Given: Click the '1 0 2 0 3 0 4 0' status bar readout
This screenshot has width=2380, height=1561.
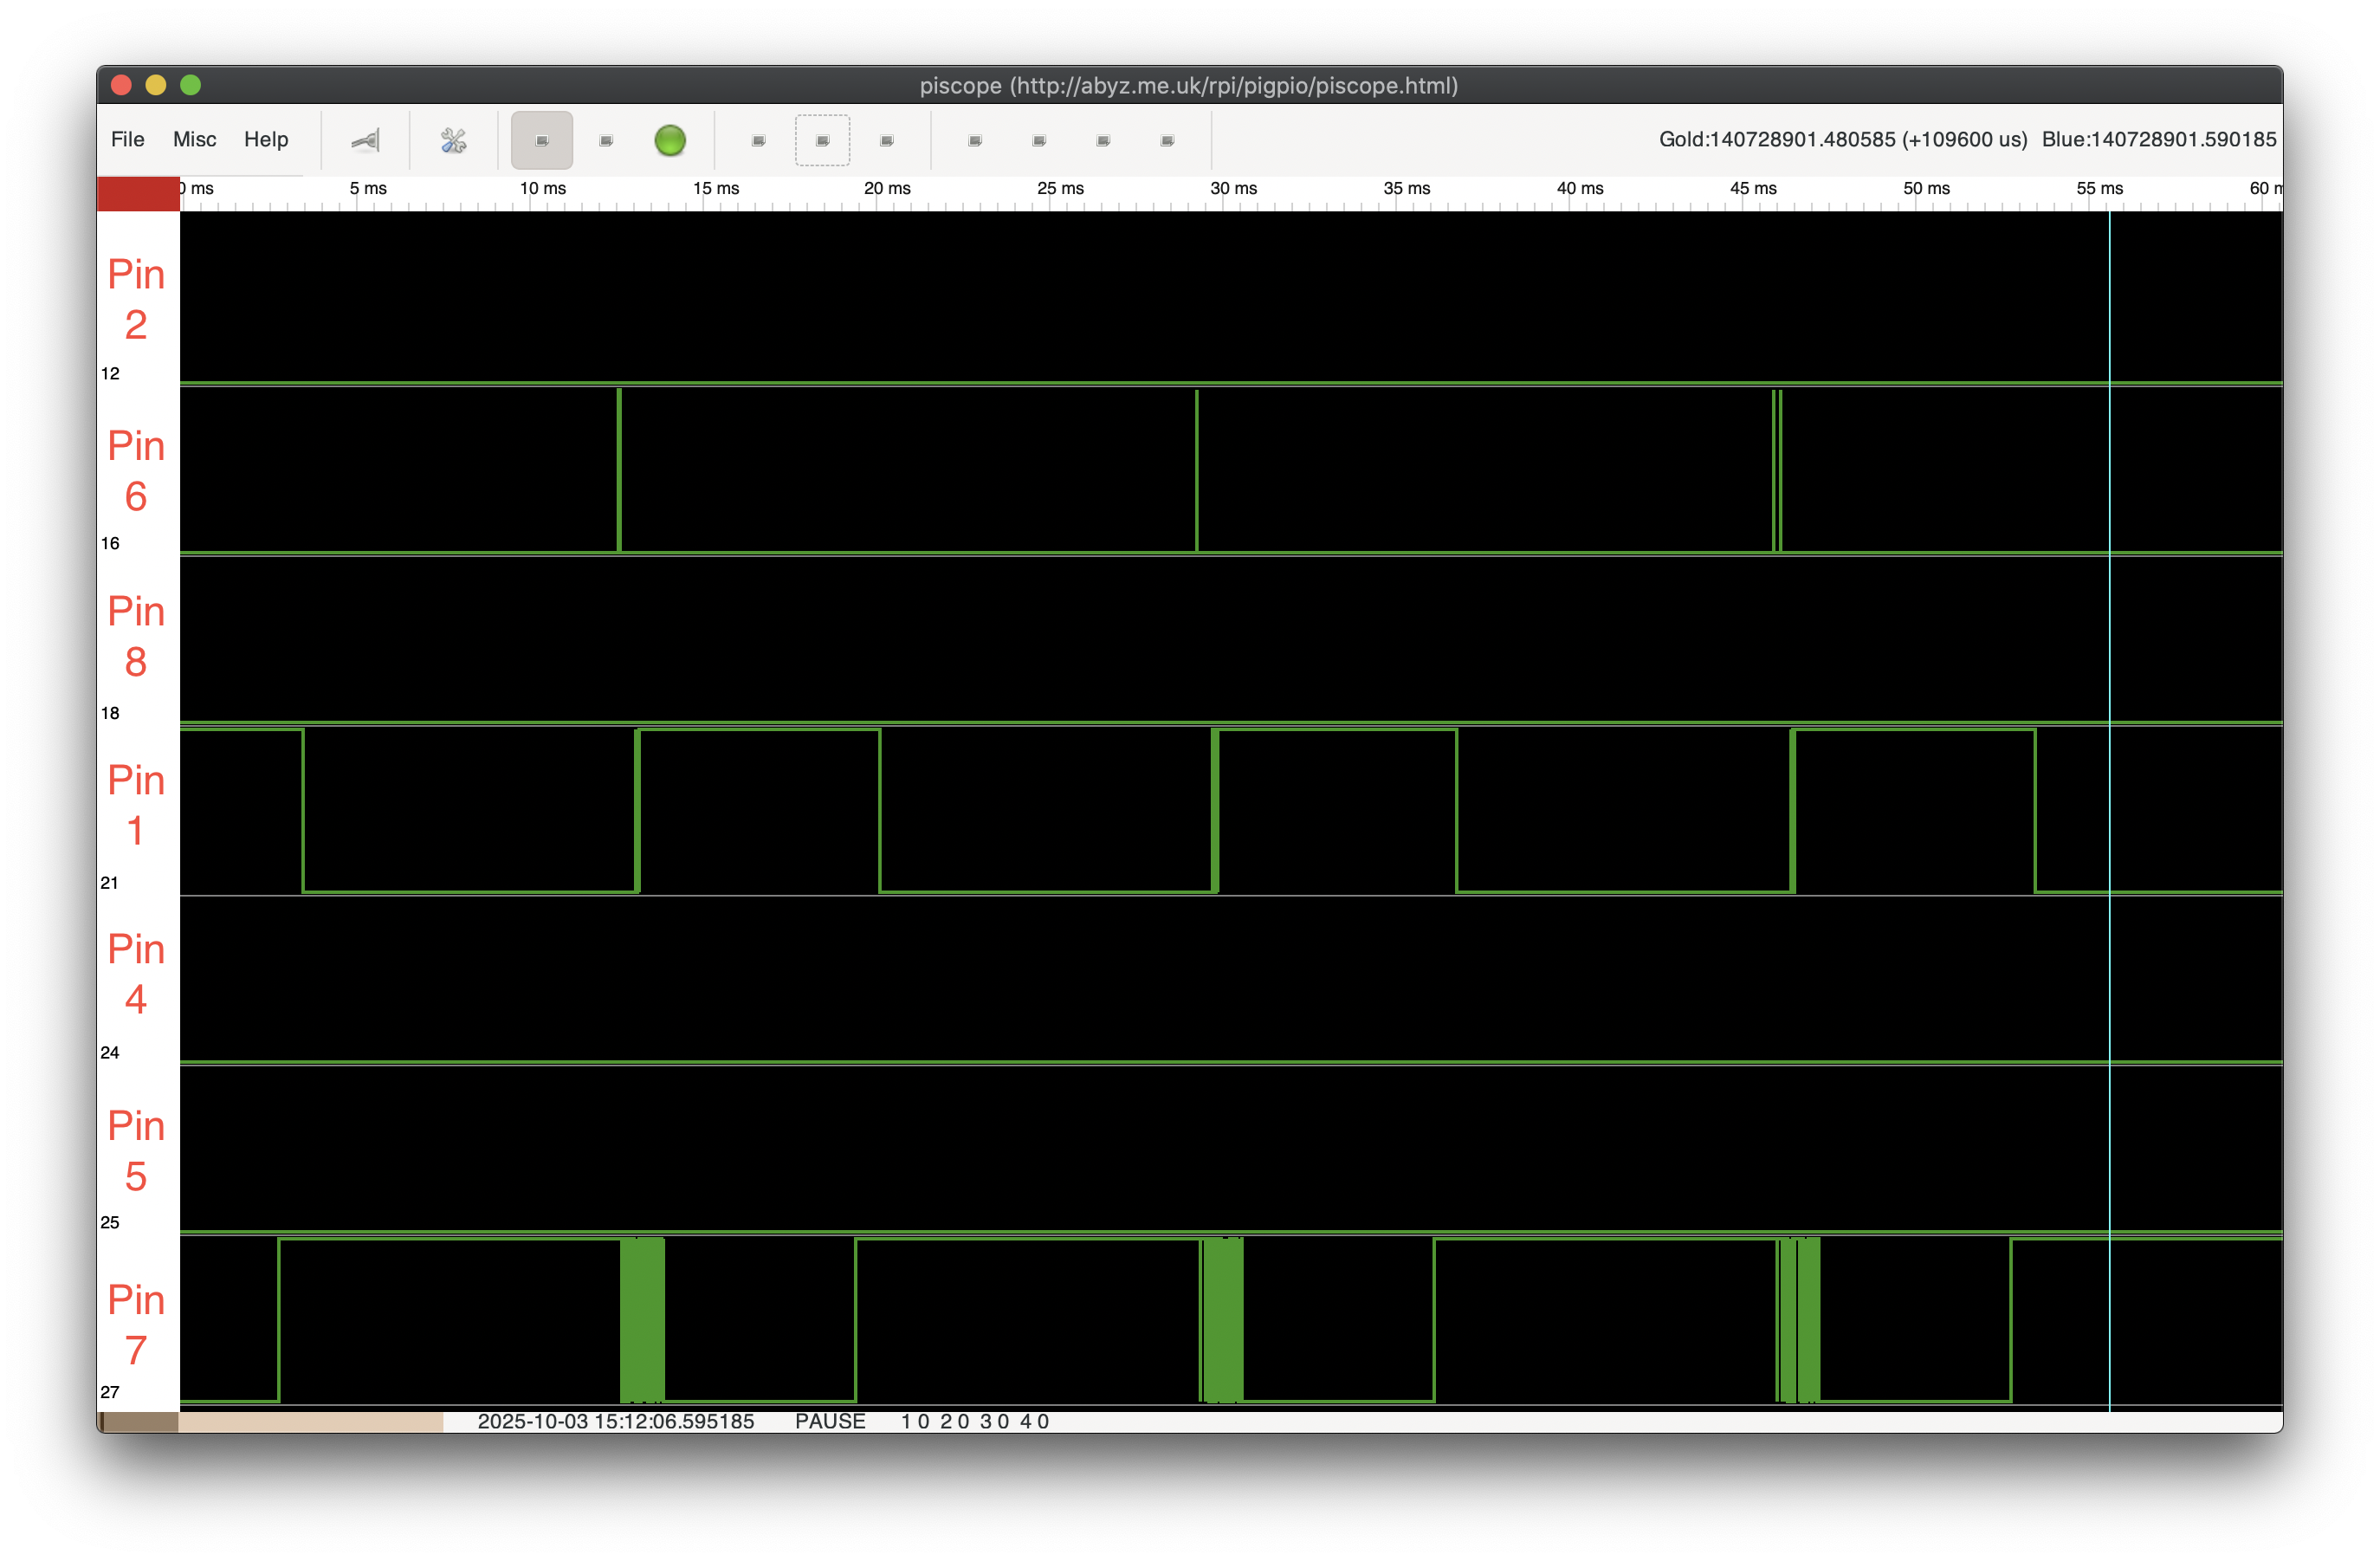Looking at the screenshot, I should (x=975, y=1422).
